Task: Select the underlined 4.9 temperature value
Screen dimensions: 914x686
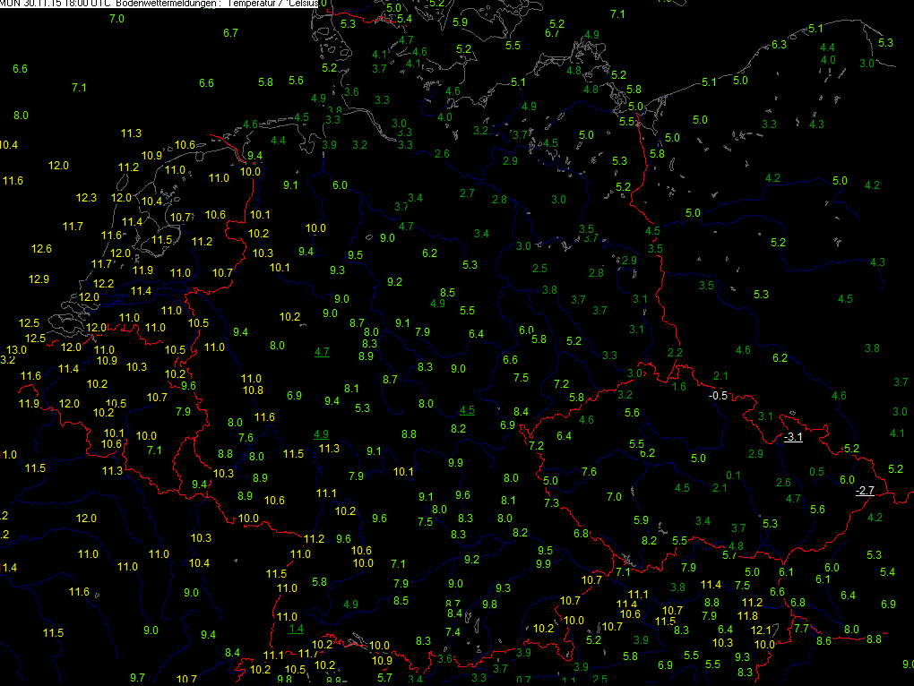Action: tap(321, 433)
